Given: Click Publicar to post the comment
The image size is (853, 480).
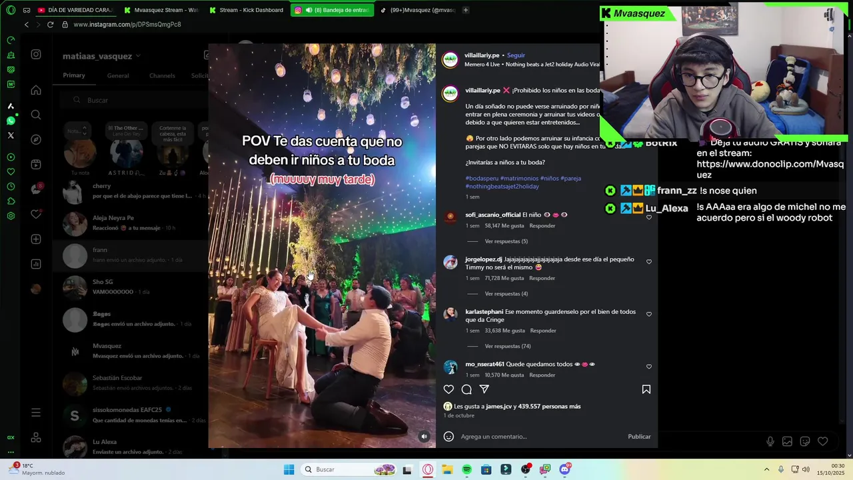Looking at the screenshot, I should coord(639,437).
